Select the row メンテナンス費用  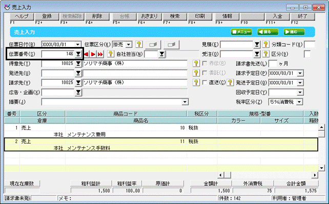[161, 131]
